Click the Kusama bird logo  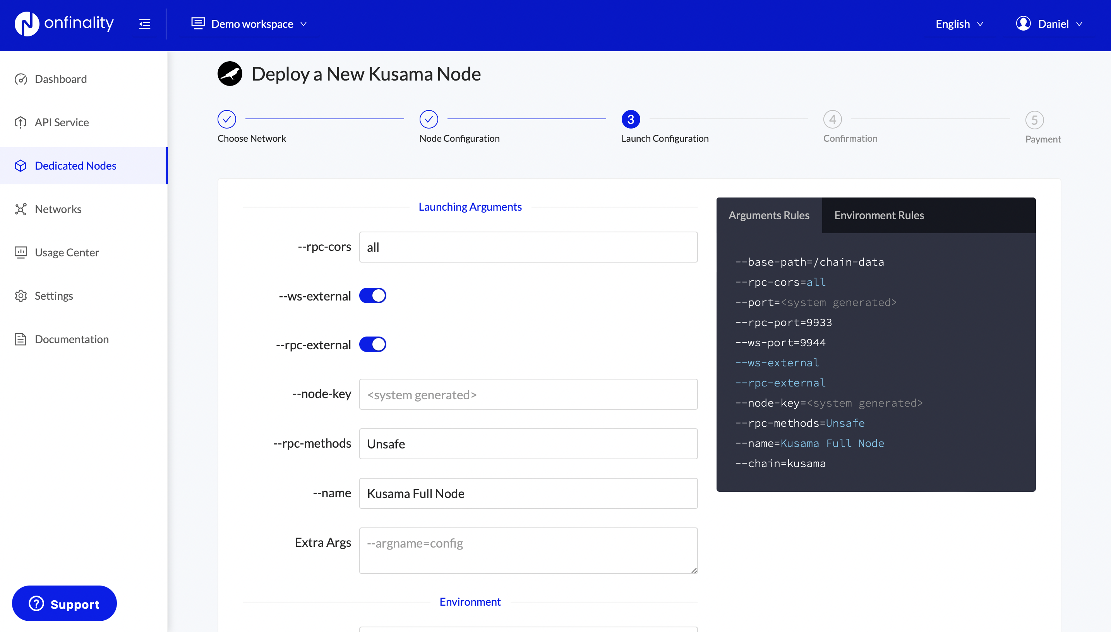[230, 74]
